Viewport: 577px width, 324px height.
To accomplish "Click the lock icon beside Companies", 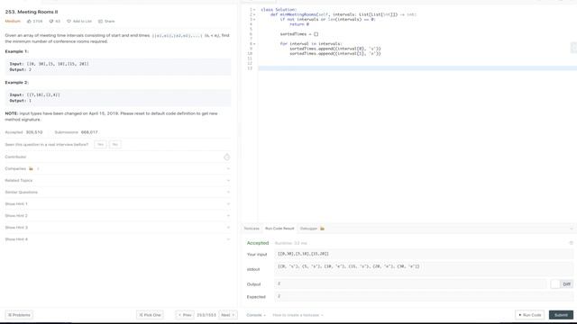I will pos(31,168).
